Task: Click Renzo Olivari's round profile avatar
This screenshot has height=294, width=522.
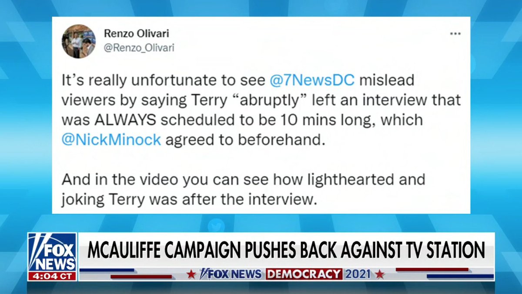Action: [79, 41]
